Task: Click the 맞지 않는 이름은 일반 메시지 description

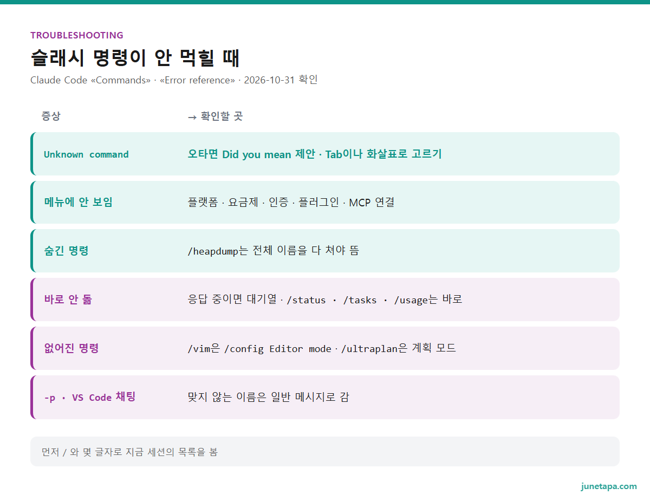Action: coord(268,397)
